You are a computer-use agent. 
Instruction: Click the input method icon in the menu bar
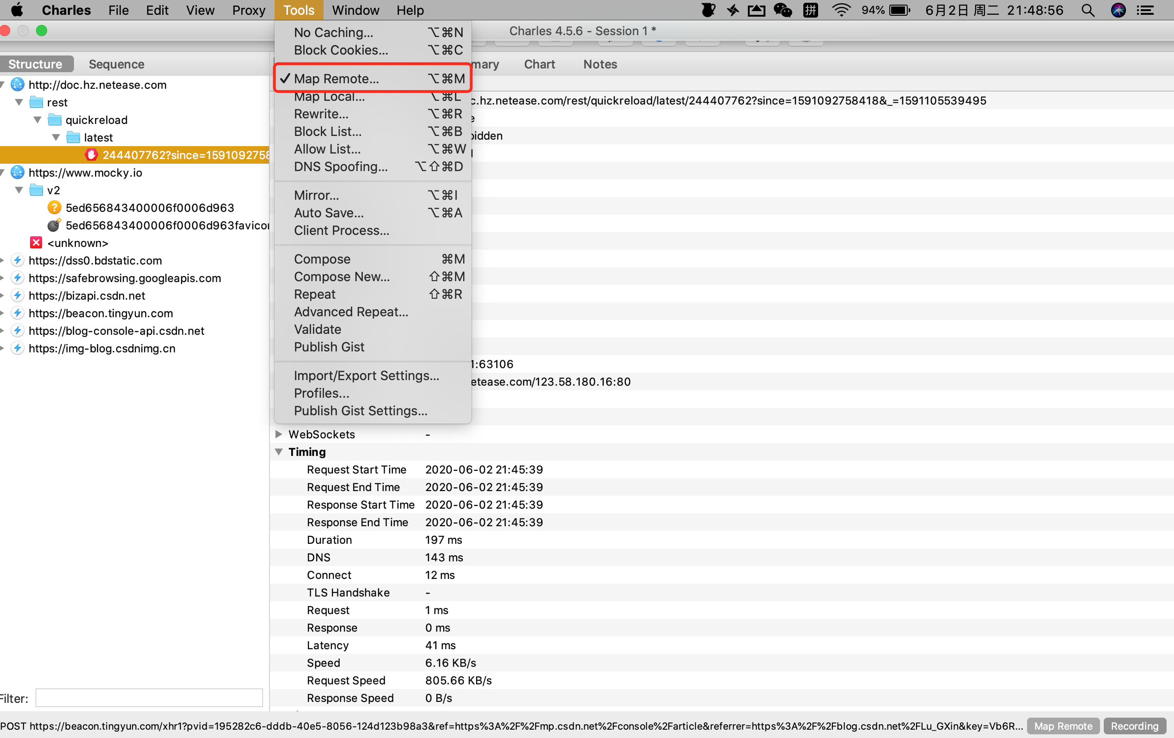tap(810, 10)
